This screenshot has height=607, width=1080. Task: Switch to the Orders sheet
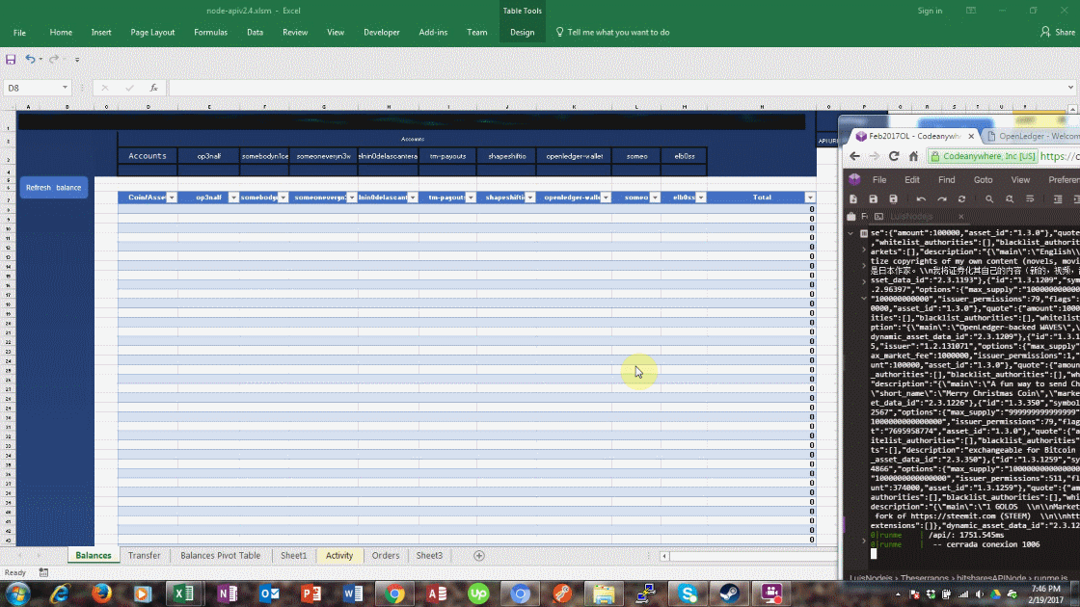[386, 555]
